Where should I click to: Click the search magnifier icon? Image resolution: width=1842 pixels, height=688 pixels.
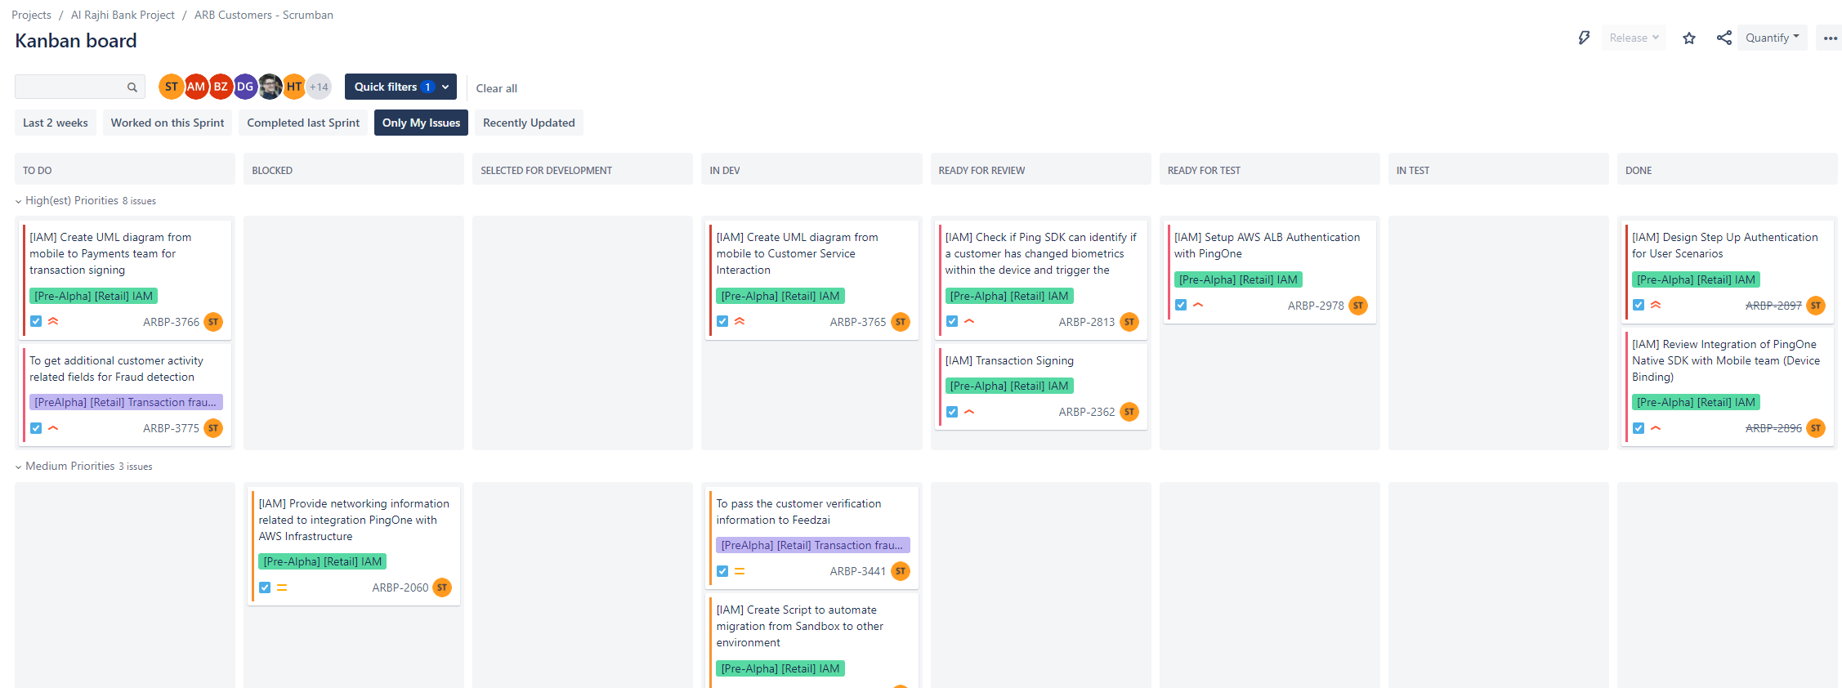pos(132,87)
